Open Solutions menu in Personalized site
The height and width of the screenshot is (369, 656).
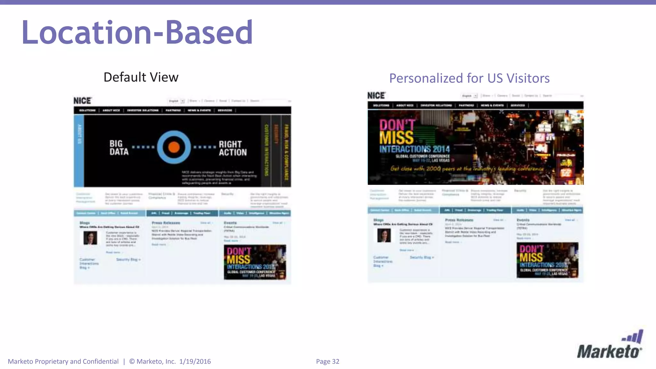point(381,105)
